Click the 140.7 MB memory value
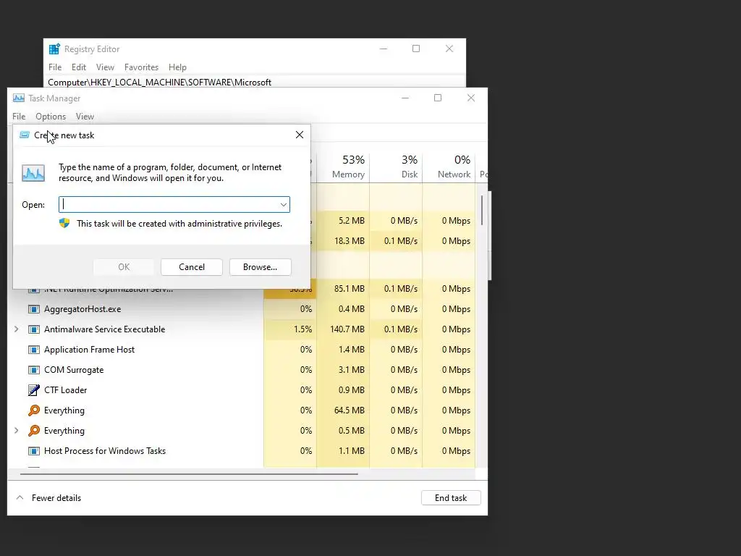The image size is (741, 556). [347, 329]
